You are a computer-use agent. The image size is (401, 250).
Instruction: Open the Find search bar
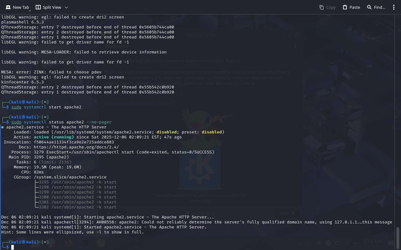[376, 7]
